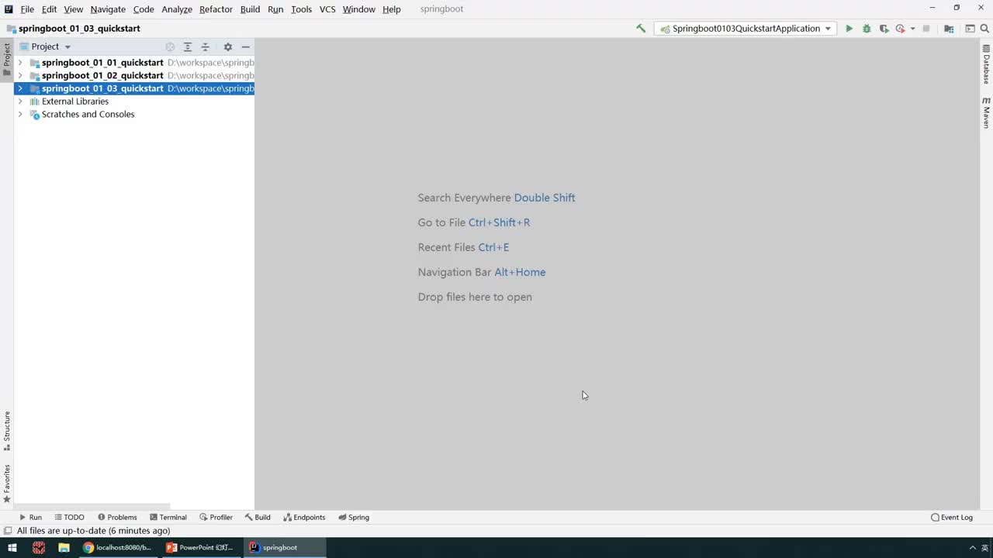Click the Windows Start button
This screenshot has width=993, height=558.
click(12, 547)
